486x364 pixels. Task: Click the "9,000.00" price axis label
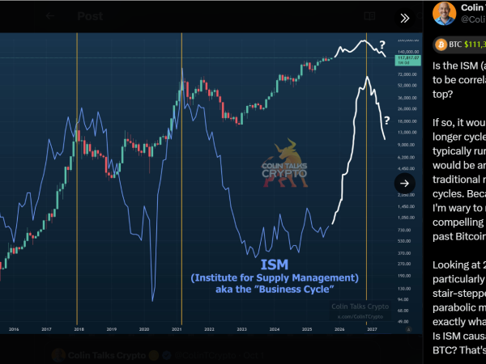tap(406, 145)
